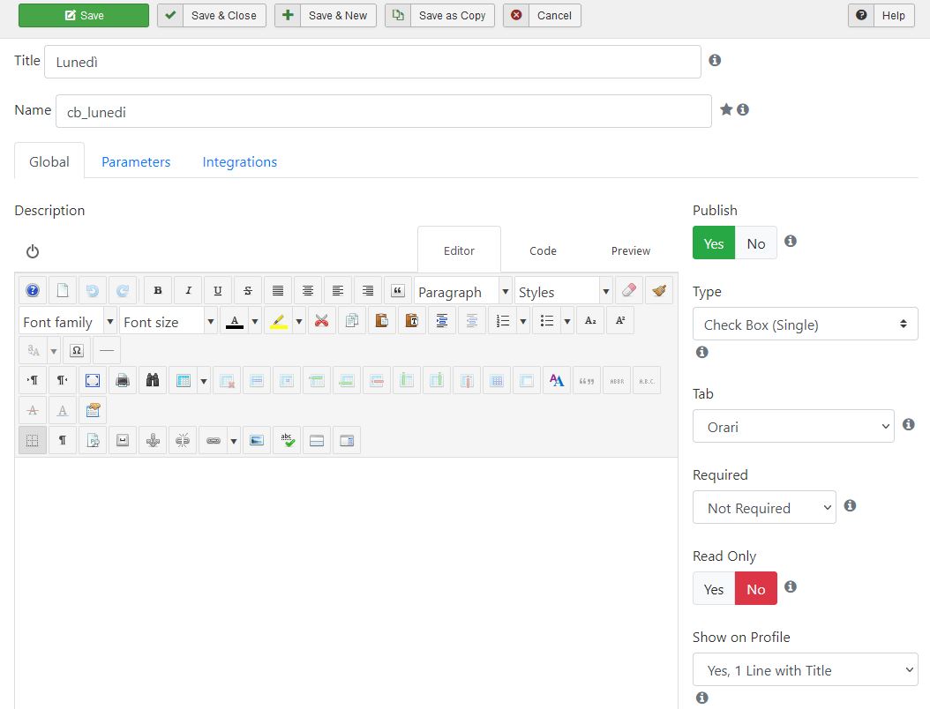Switch to the Integrations tab
930x709 pixels.
click(240, 161)
